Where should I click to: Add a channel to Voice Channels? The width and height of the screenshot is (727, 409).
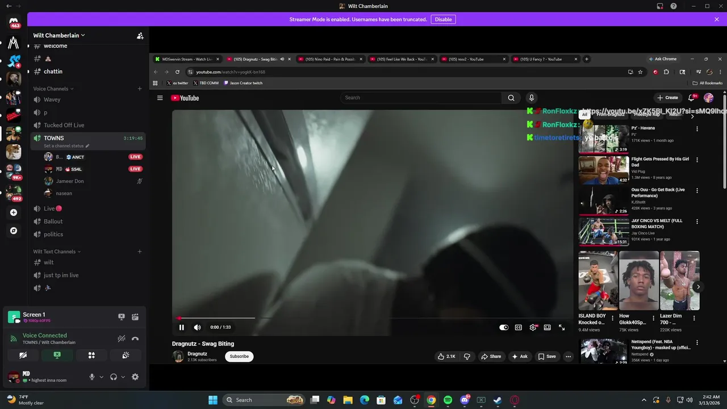[x=140, y=89]
